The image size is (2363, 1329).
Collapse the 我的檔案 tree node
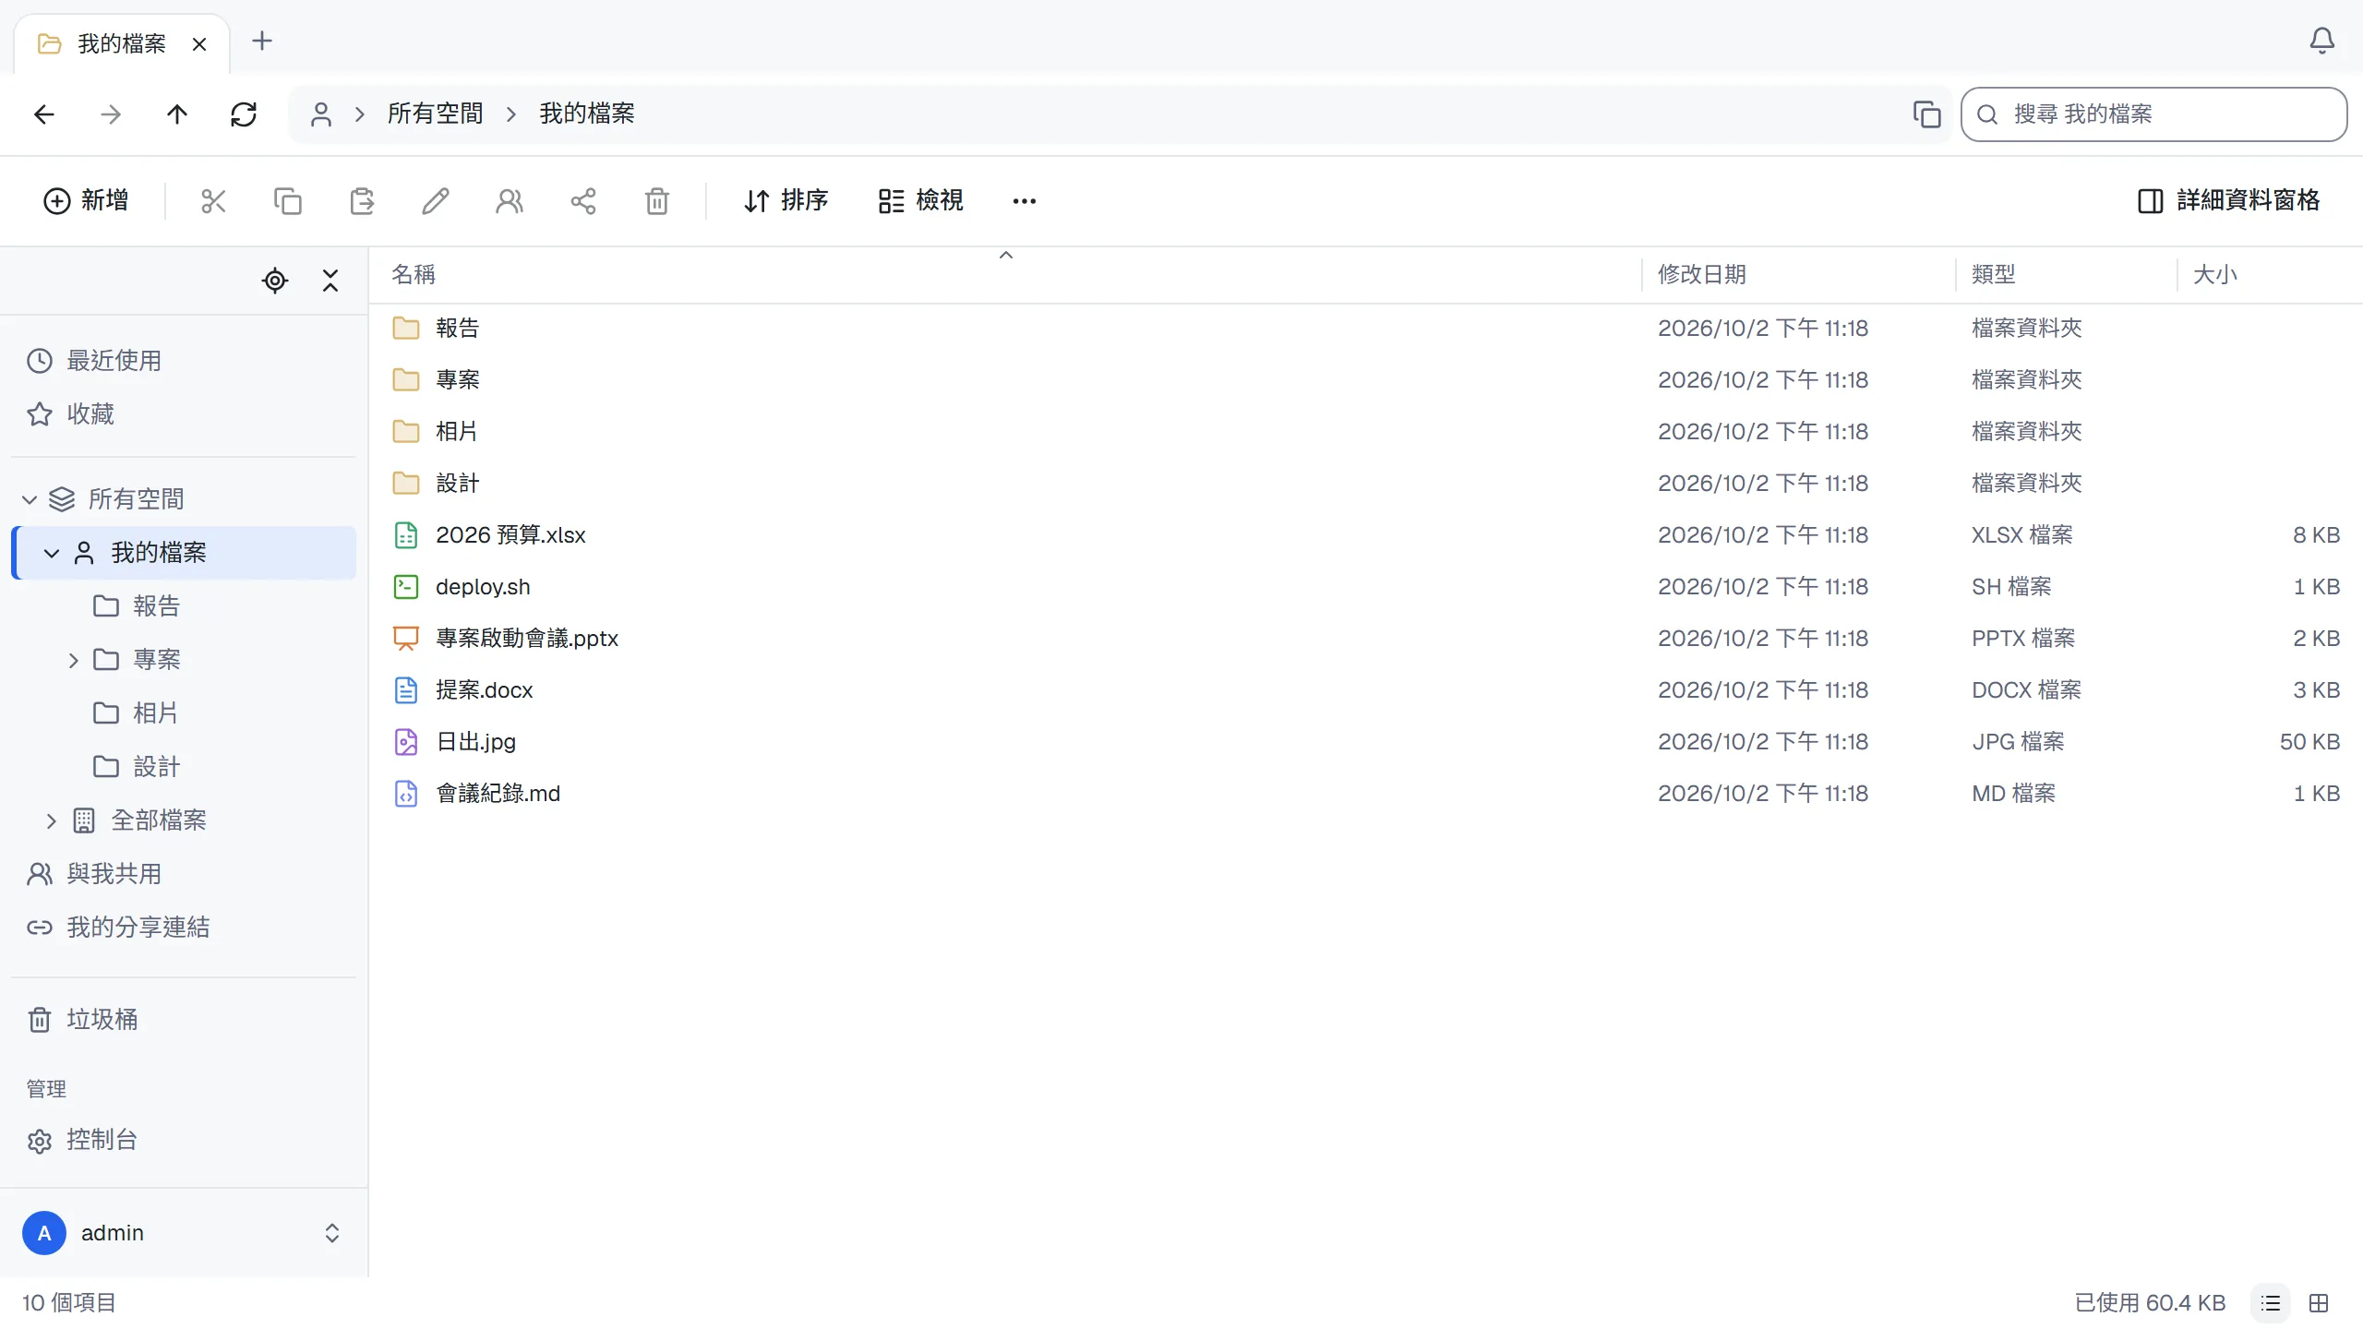tap(52, 553)
